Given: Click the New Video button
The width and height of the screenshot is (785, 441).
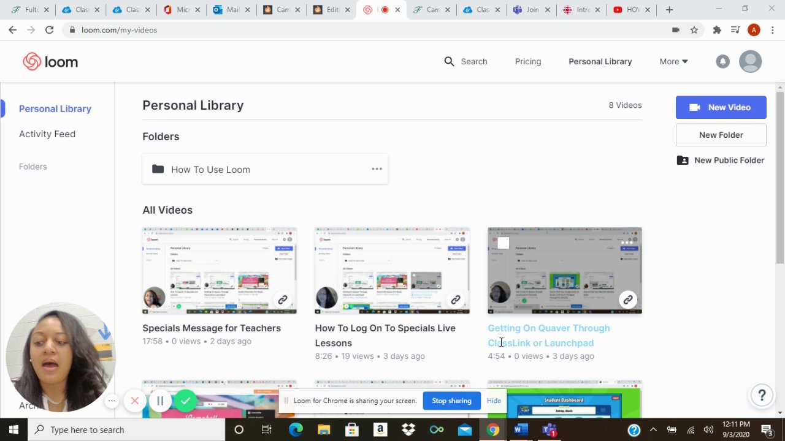Looking at the screenshot, I should pyautogui.click(x=721, y=107).
